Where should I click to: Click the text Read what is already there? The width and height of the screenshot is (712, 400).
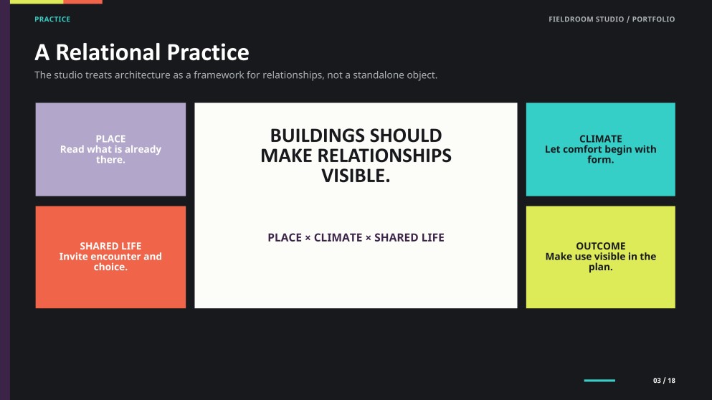tap(110, 154)
